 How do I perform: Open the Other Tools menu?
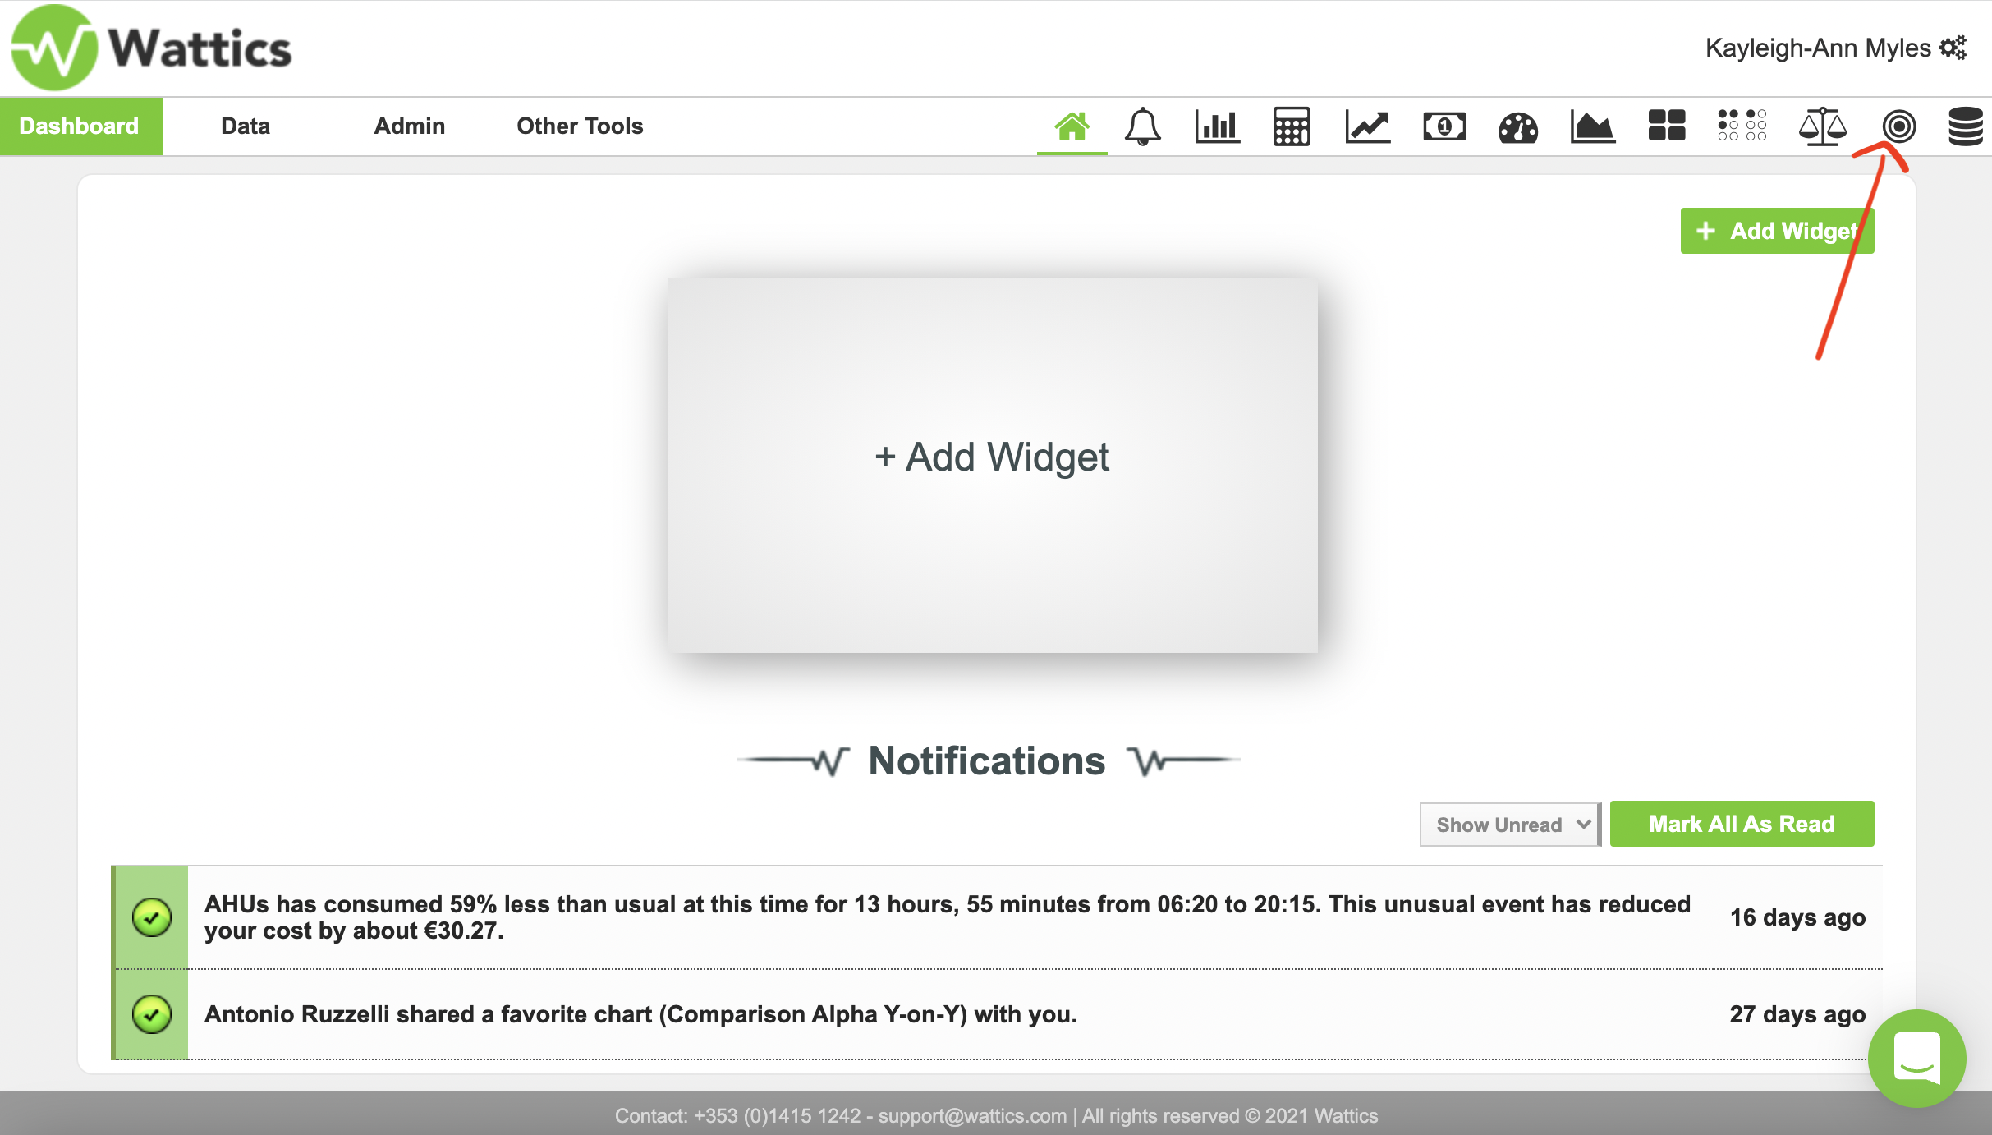pyautogui.click(x=580, y=126)
